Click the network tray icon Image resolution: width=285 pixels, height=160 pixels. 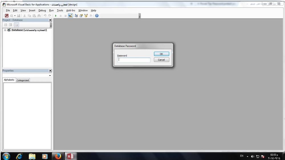[258, 156]
